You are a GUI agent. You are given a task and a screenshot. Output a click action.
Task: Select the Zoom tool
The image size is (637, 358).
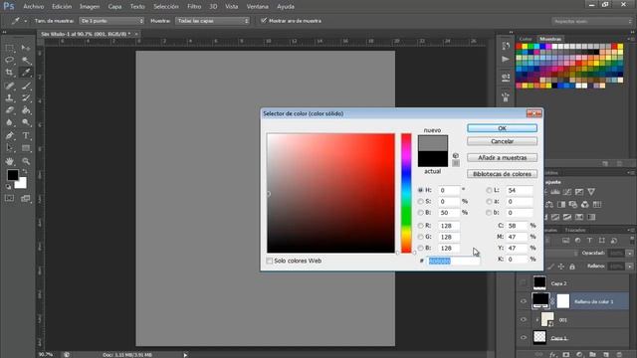26,161
